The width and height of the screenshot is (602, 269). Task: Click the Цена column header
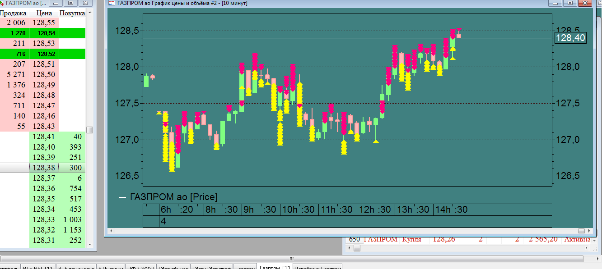(x=44, y=13)
